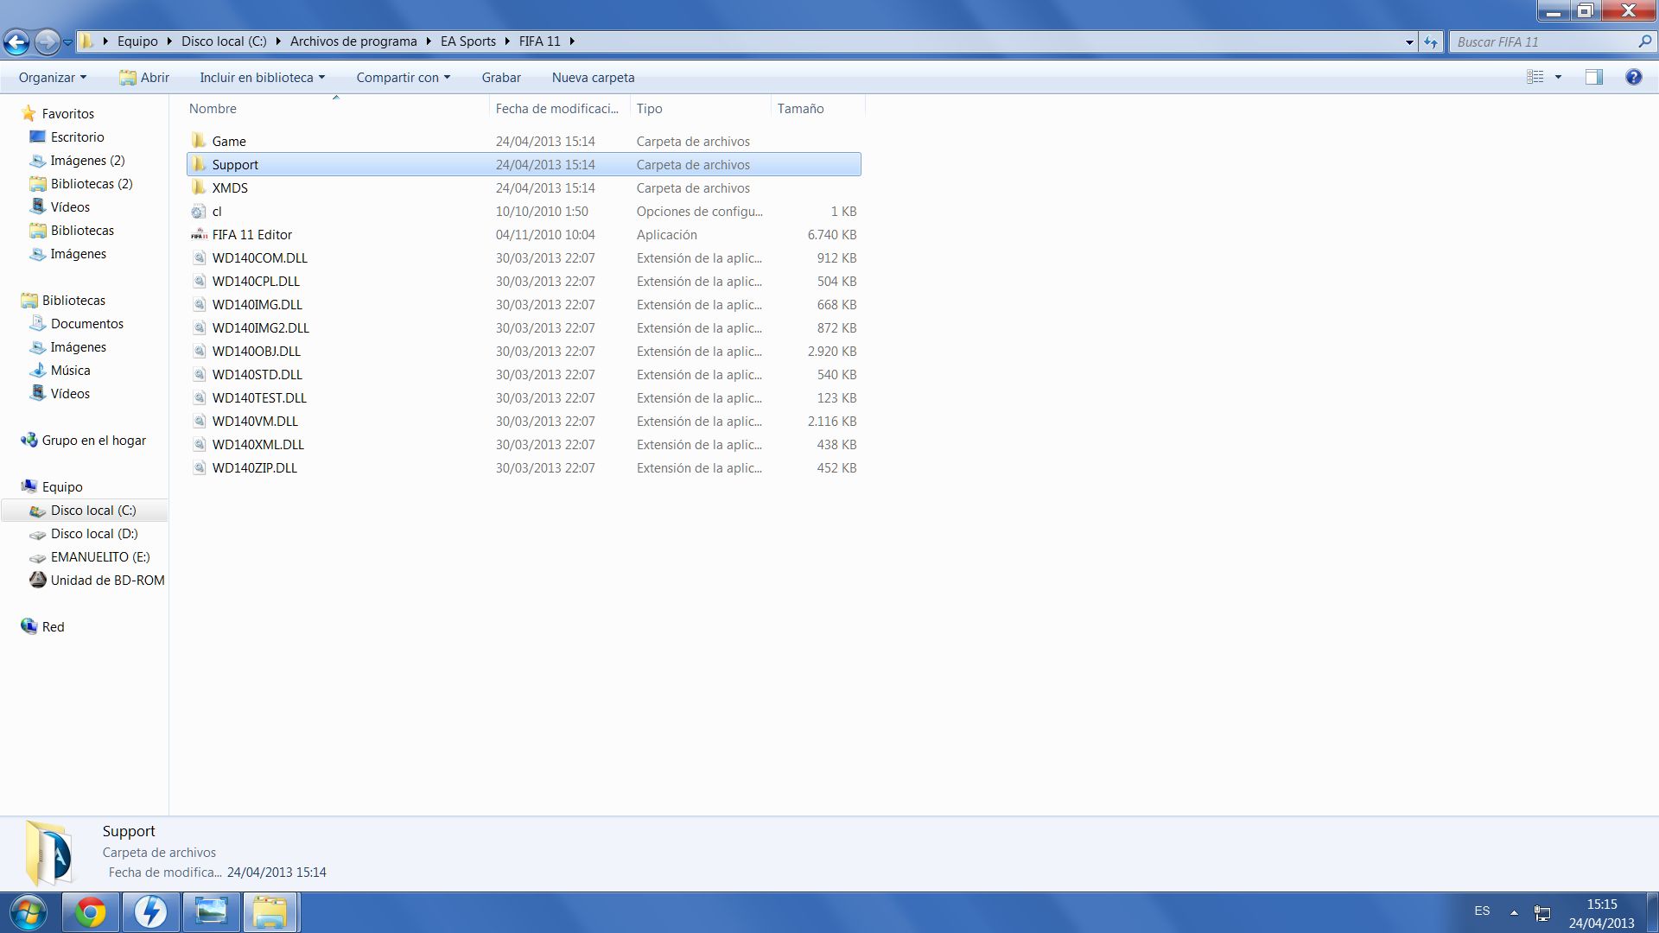Open address bar history dropdown
1659x933 pixels.
[1409, 41]
